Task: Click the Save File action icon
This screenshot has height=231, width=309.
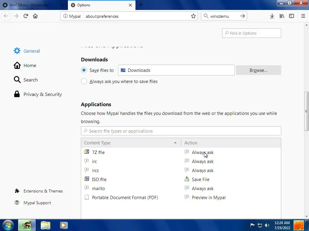Action: pyautogui.click(x=186, y=179)
